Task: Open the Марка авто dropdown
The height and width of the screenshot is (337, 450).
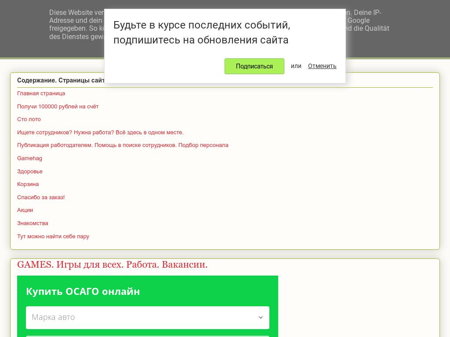Action: [x=148, y=317]
